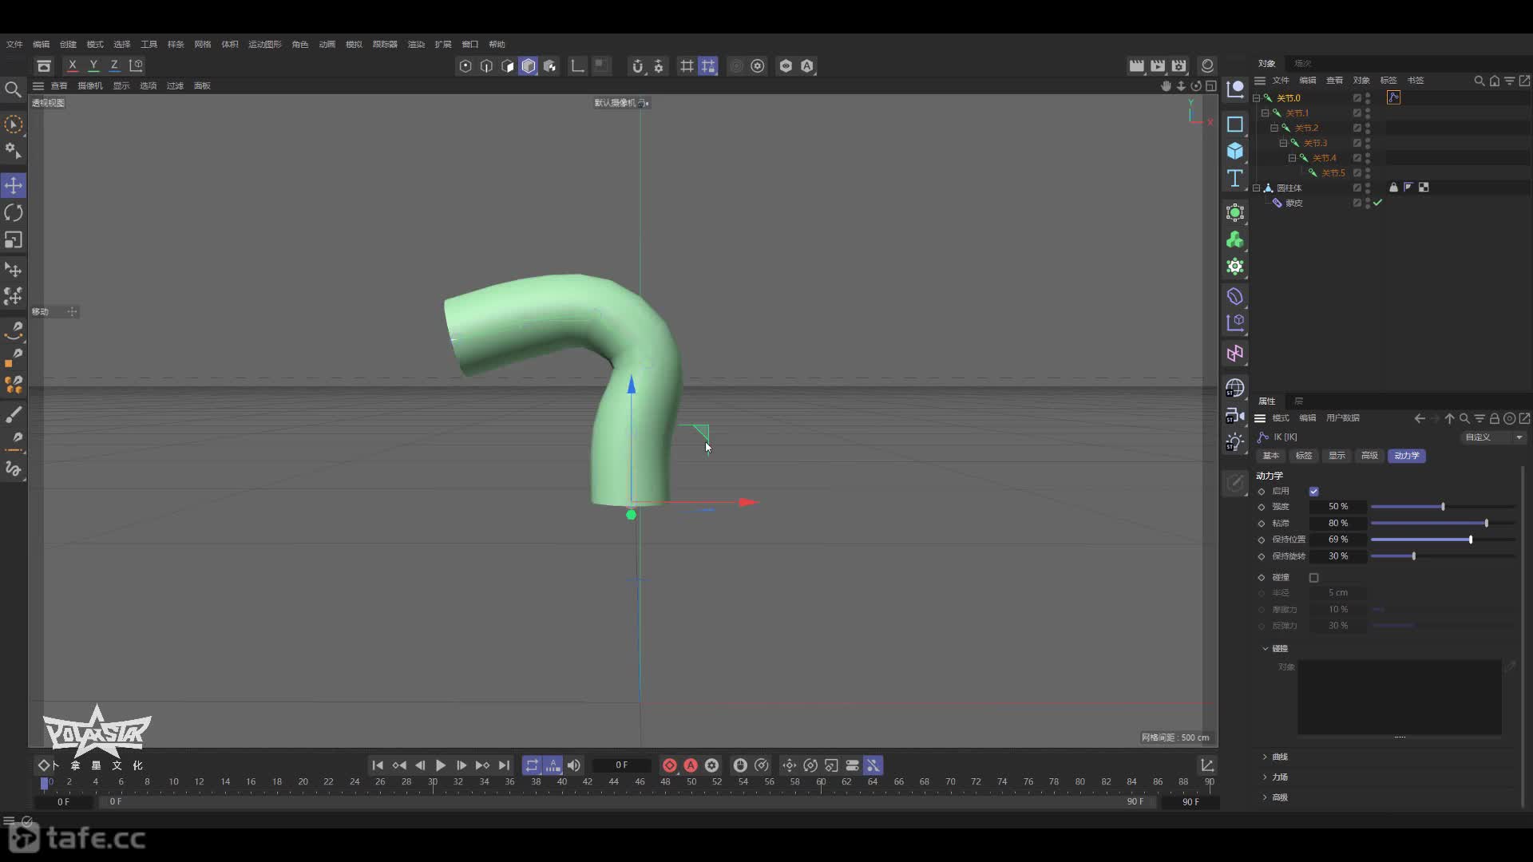Click play forward button

pos(441,765)
